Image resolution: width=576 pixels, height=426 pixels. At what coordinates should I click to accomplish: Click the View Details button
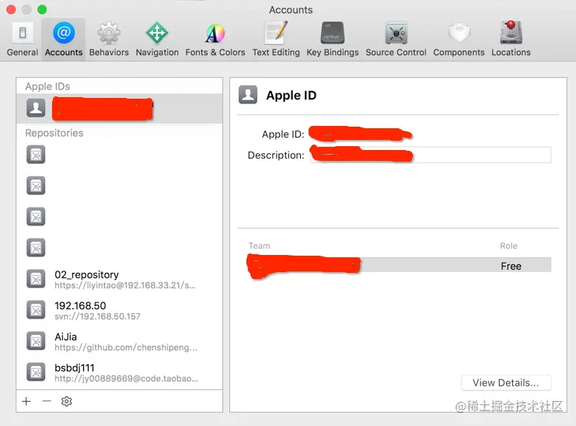[x=506, y=382]
